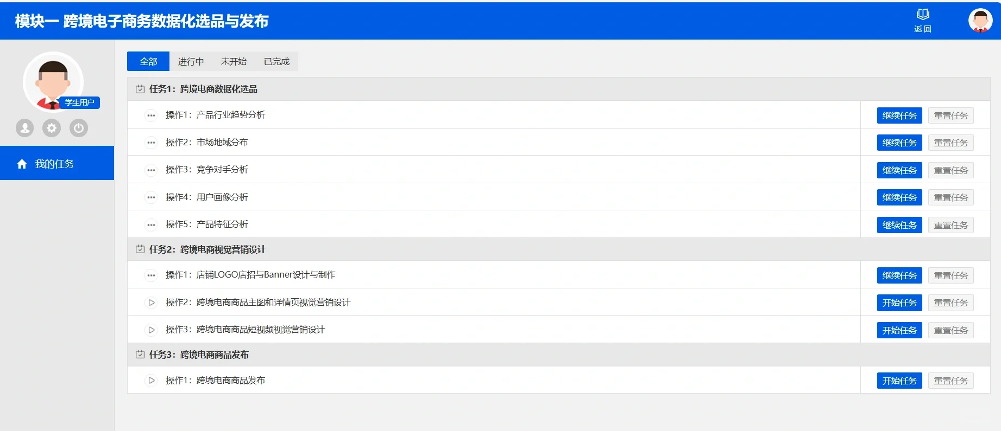
Task: Click the power logout icon in sidebar
Action: click(x=79, y=128)
